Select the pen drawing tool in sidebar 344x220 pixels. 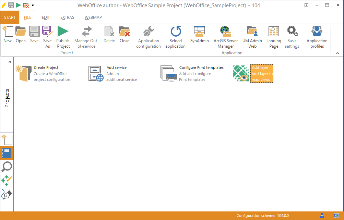7,194
